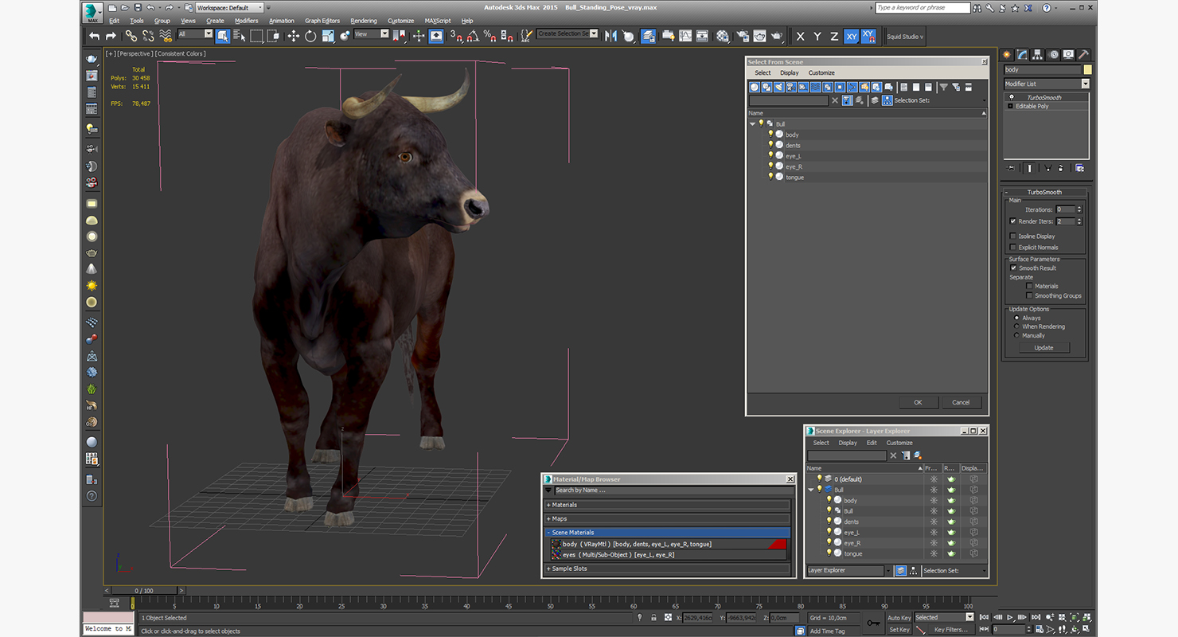Open the Hierarchy command panel tab
Viewport: 1178px width, 637px height.
tap(1038, 55)
